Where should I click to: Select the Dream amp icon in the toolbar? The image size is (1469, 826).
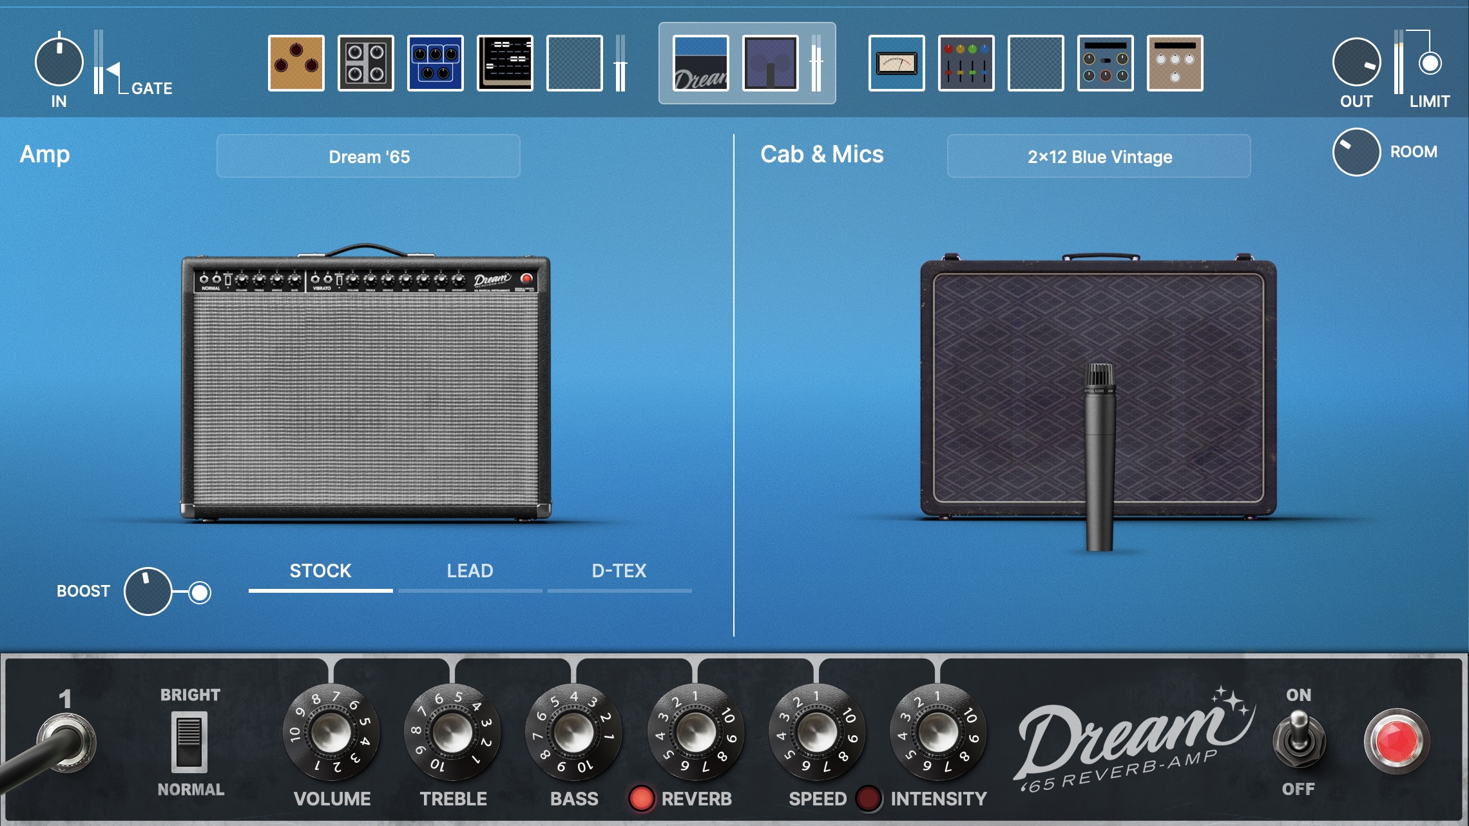[700, 62]
